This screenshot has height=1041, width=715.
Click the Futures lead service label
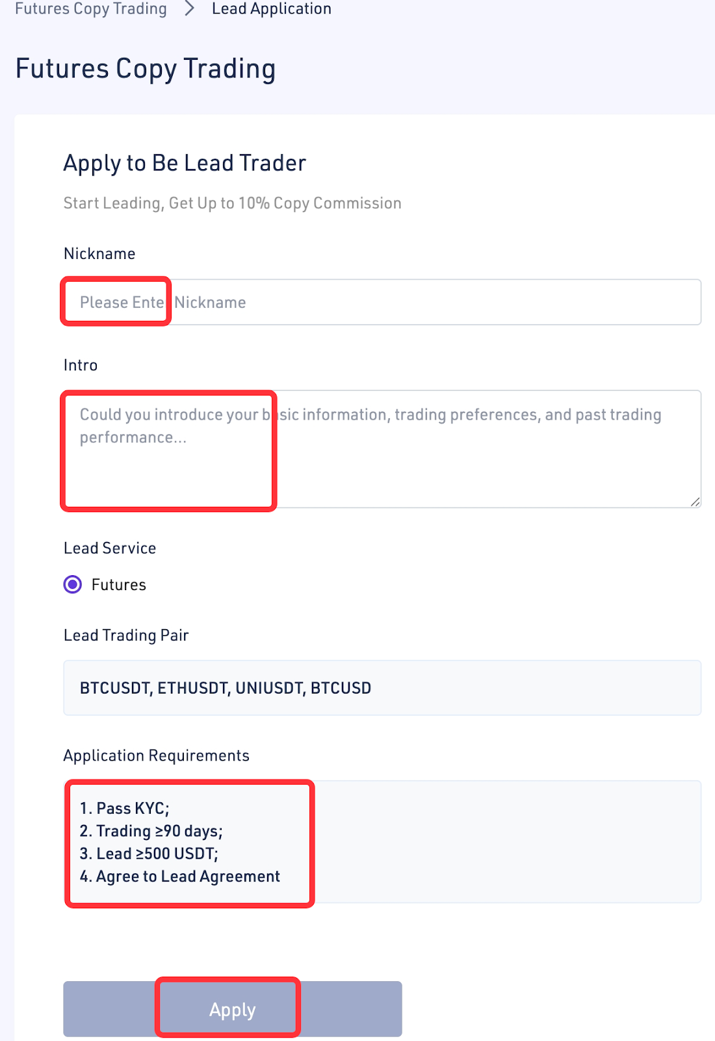coord(119,585)
